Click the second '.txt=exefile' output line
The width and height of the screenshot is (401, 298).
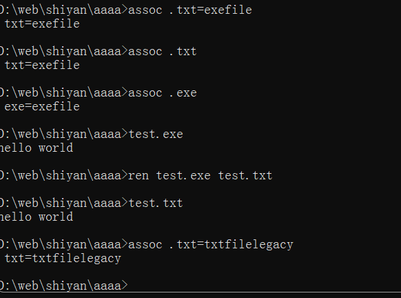click(40, 66)
